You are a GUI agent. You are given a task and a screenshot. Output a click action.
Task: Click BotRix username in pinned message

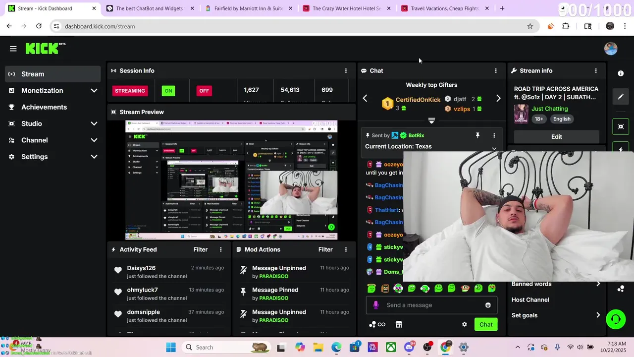tap(416, 135)
